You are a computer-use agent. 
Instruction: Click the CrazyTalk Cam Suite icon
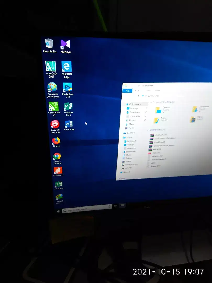click(x=55, y=127)
